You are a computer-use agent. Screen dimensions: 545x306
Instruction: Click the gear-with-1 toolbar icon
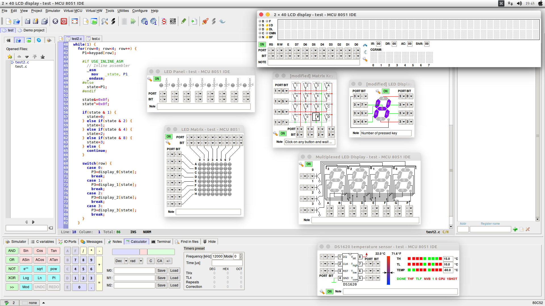153,21
